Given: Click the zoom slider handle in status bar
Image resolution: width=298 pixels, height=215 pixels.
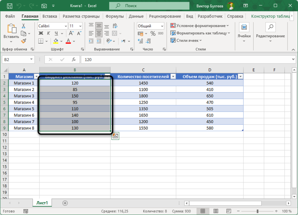Looking at the screenshot, I should 257,211.
